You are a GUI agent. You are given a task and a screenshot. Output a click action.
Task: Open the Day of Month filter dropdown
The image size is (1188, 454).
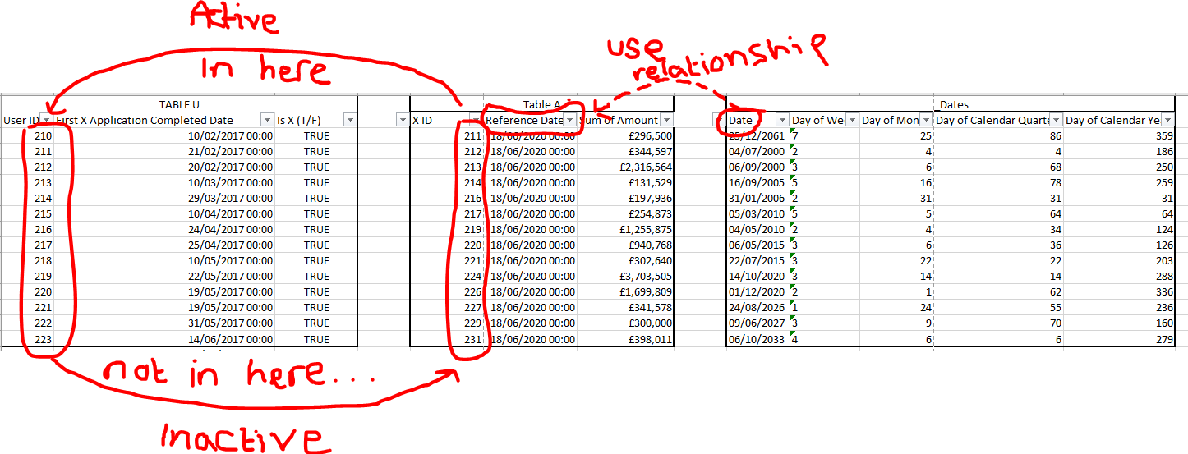coord(926,120)
